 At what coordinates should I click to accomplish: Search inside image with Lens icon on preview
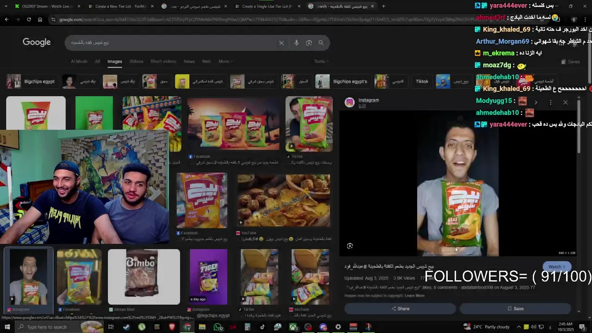(350, 246)
